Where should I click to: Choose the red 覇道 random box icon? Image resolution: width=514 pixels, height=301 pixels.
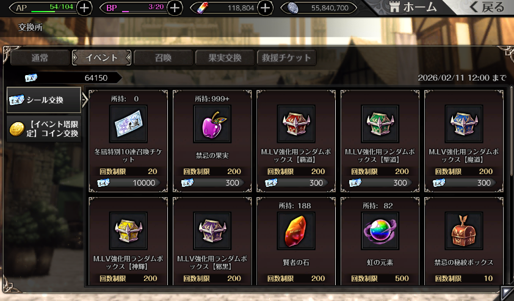pos(296,124)
